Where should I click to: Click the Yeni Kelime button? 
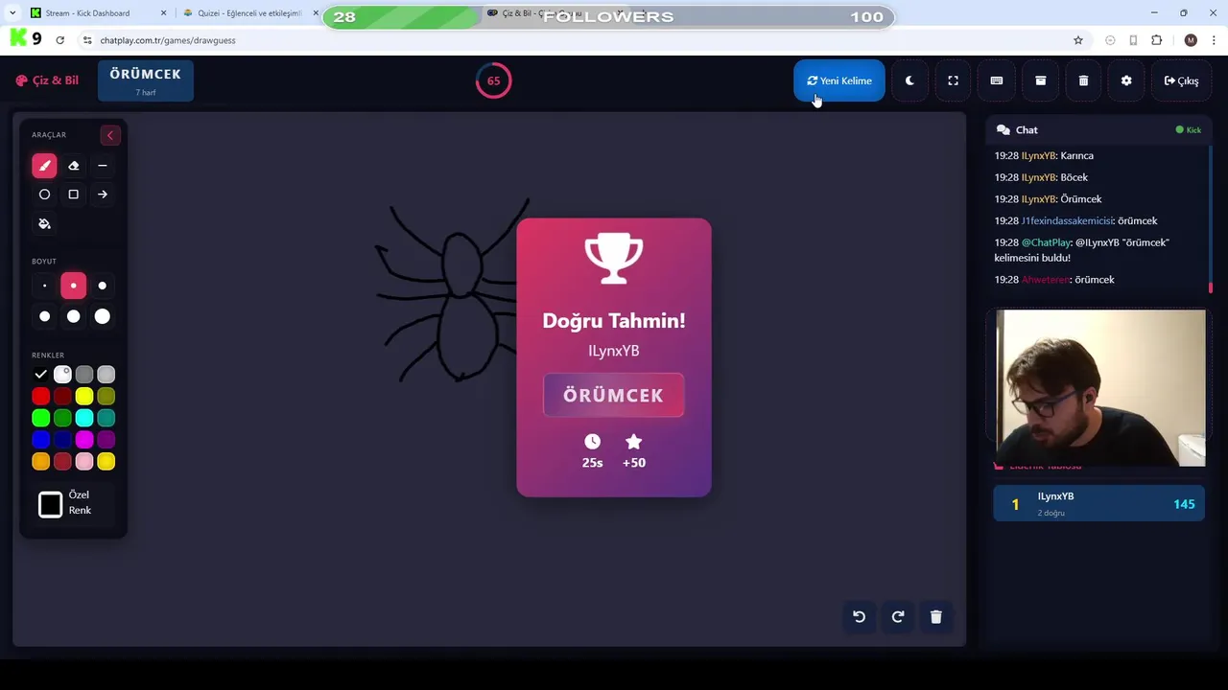pos(839,80)
